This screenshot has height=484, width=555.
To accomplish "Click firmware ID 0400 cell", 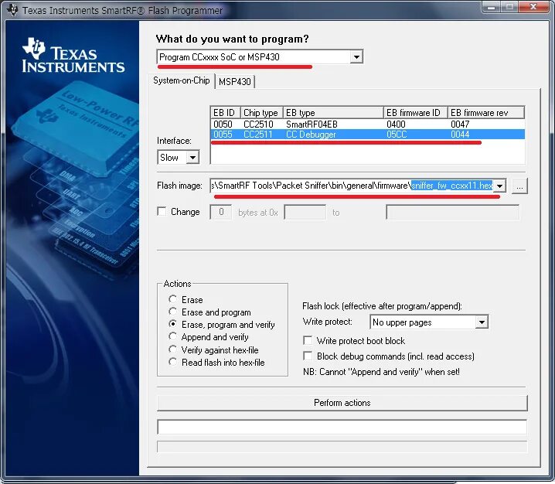I will pyautogui.click(x=396, y=124).
